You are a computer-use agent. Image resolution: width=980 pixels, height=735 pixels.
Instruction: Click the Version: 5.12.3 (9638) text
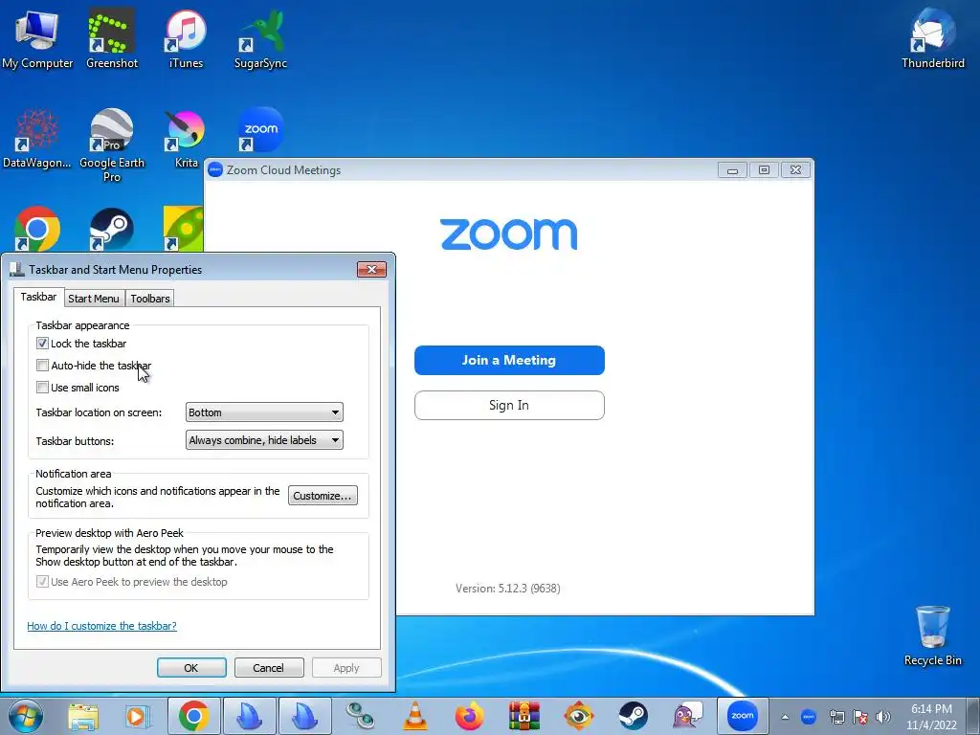(x=507, y=589)
